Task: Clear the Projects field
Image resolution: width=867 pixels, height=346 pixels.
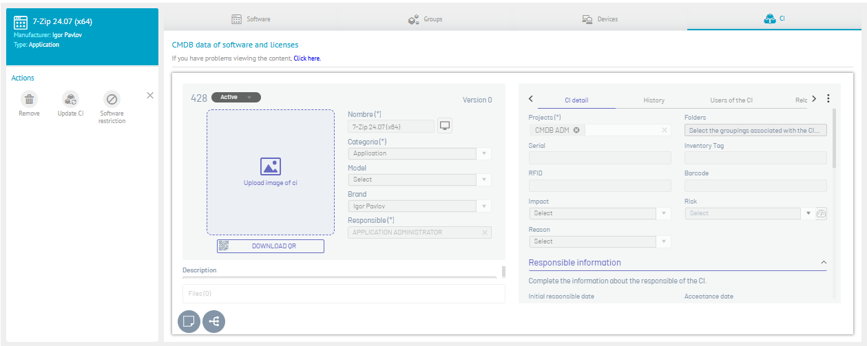Action: point(665,130)
